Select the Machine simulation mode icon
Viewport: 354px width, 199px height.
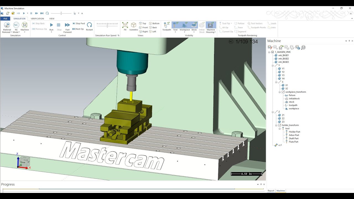point(25,25)
